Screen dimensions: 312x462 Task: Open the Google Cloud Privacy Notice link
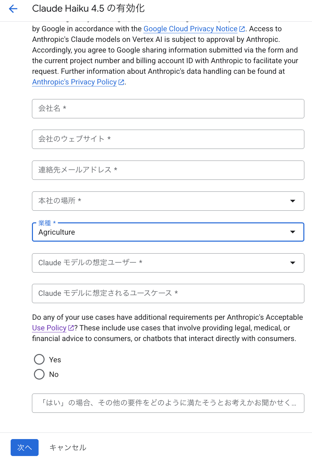point(190,29)
